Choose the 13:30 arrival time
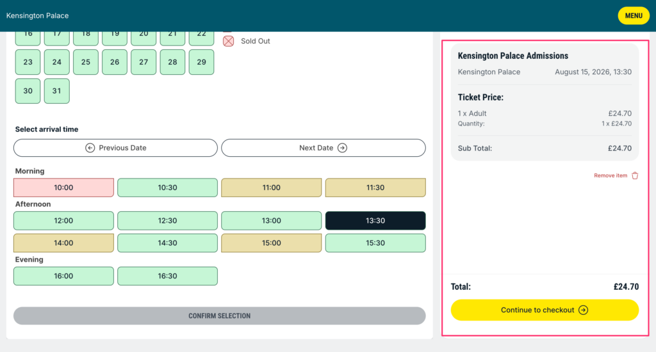 [x=375, y=220]
